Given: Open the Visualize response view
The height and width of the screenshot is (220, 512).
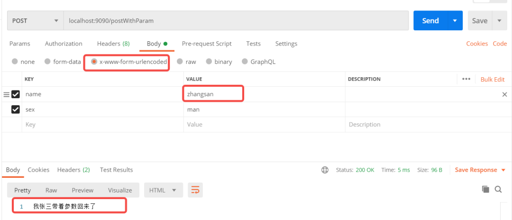Looking at the screenshot, I should click(120, 190).
